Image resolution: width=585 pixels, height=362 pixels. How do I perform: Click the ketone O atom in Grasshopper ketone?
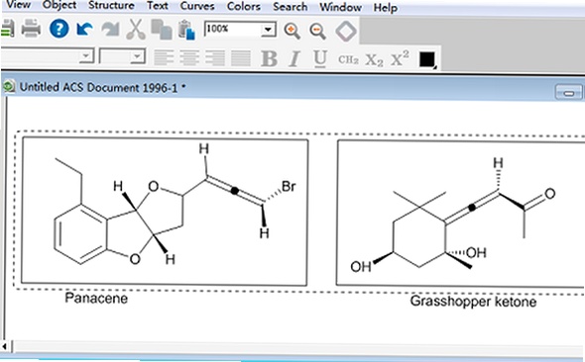[x=549, y=194]
